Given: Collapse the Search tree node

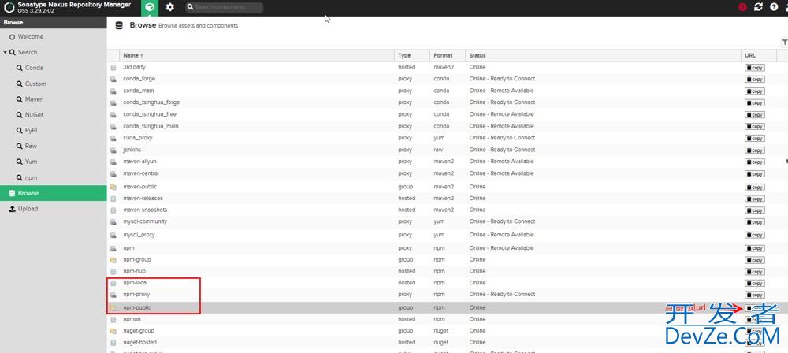Looking at the screenshot, I should coord(5,52).
